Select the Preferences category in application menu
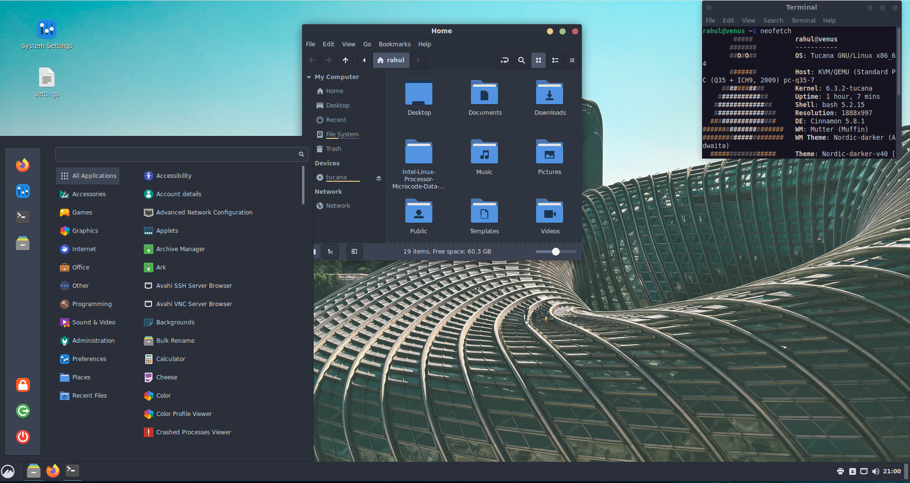Image resolution: width=910 pixels, height=483 pixels. click(x=89, y=359)
